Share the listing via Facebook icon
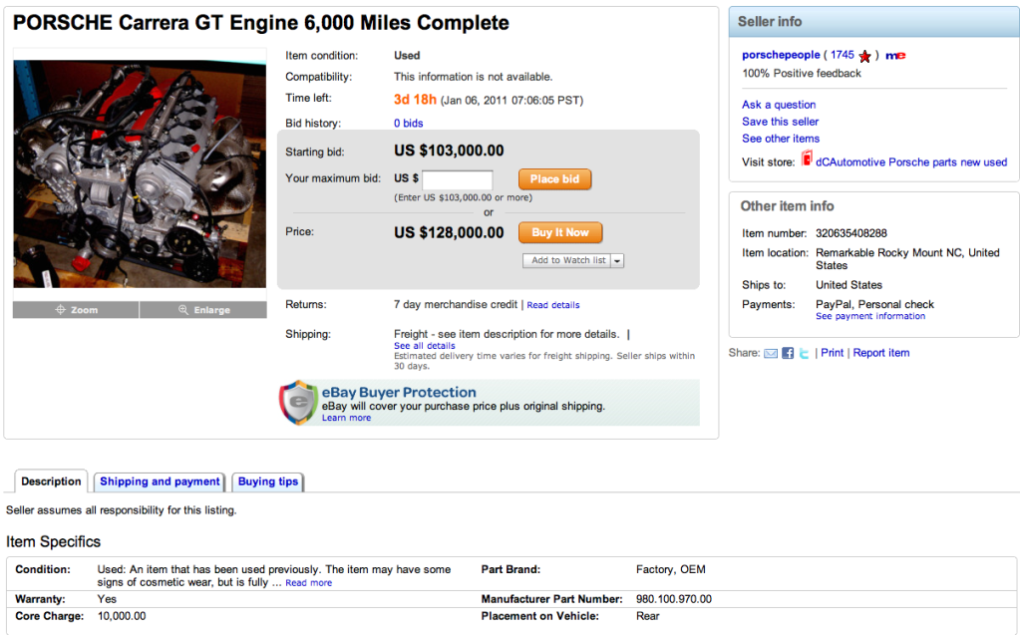Screen dimensions: 1020x635 [x=788, y=353]
